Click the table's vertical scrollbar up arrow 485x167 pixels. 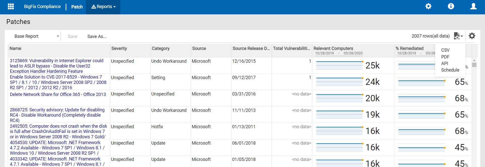(x=474, y=60)
